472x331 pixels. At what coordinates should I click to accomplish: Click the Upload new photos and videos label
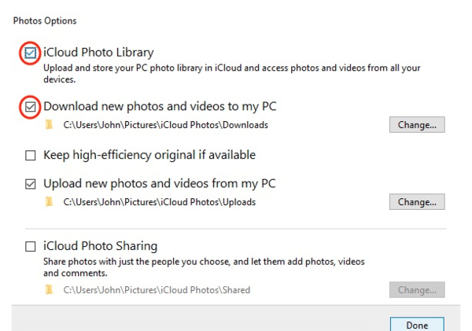click(160, 183)
